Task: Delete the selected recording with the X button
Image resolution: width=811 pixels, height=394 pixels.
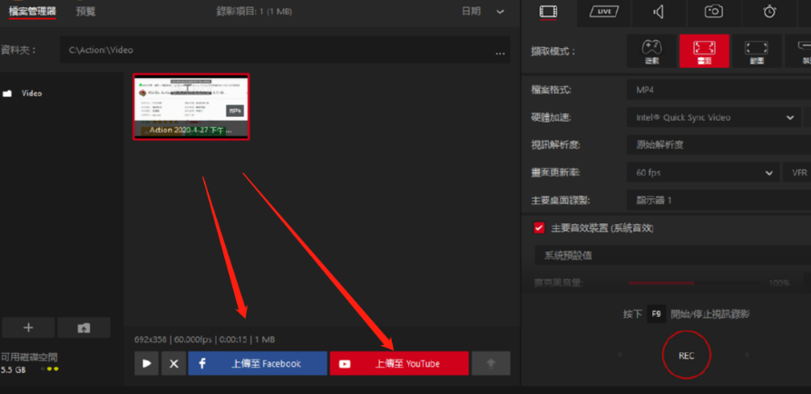Action: tap(174, 363)
